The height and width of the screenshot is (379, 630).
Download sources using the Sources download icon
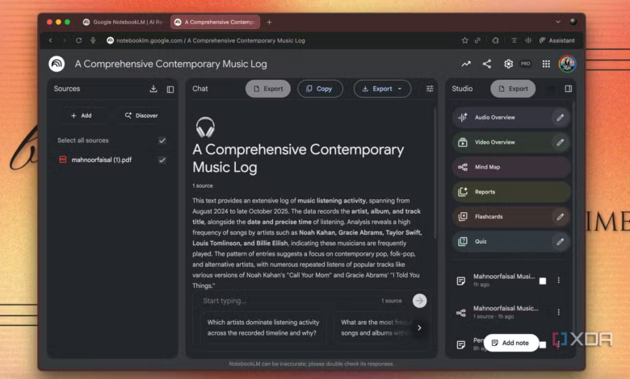coord(153,89)
